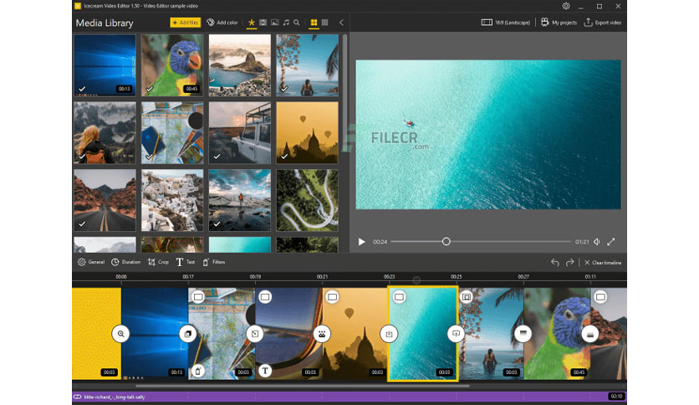Open Crop tool

pos(158,262)
